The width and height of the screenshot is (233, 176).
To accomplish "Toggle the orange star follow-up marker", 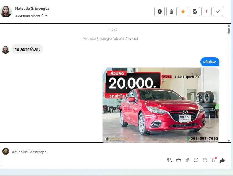I will click(x=183, y=11).
